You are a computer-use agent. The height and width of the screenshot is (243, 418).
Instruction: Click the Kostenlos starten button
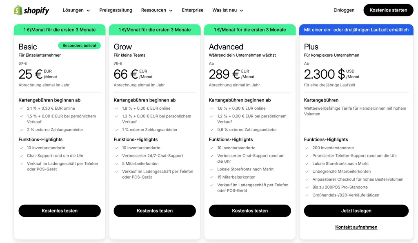click(388, 10)
